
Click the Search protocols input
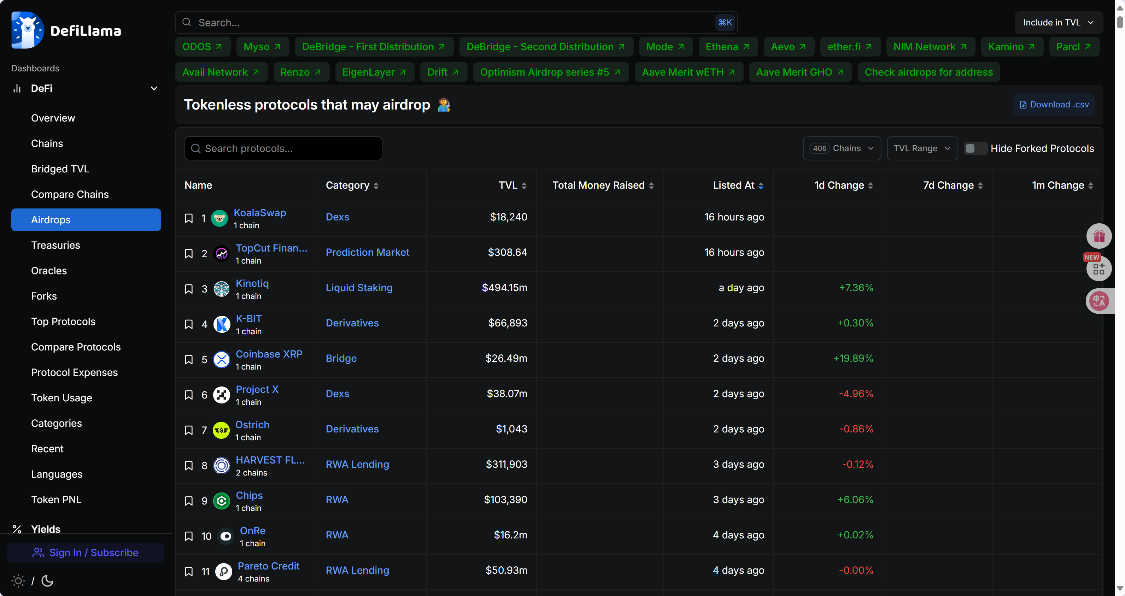click(283, 148)
